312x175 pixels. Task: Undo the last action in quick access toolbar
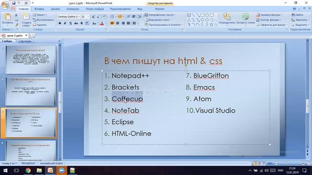(x=19, y=3)
